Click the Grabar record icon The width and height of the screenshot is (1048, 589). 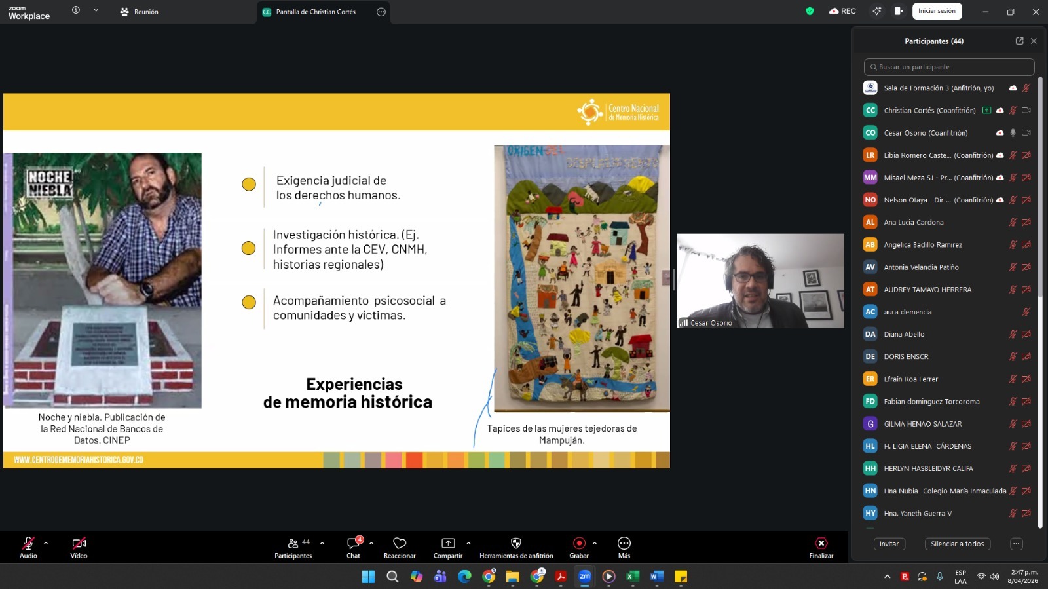tap(579, 544)
